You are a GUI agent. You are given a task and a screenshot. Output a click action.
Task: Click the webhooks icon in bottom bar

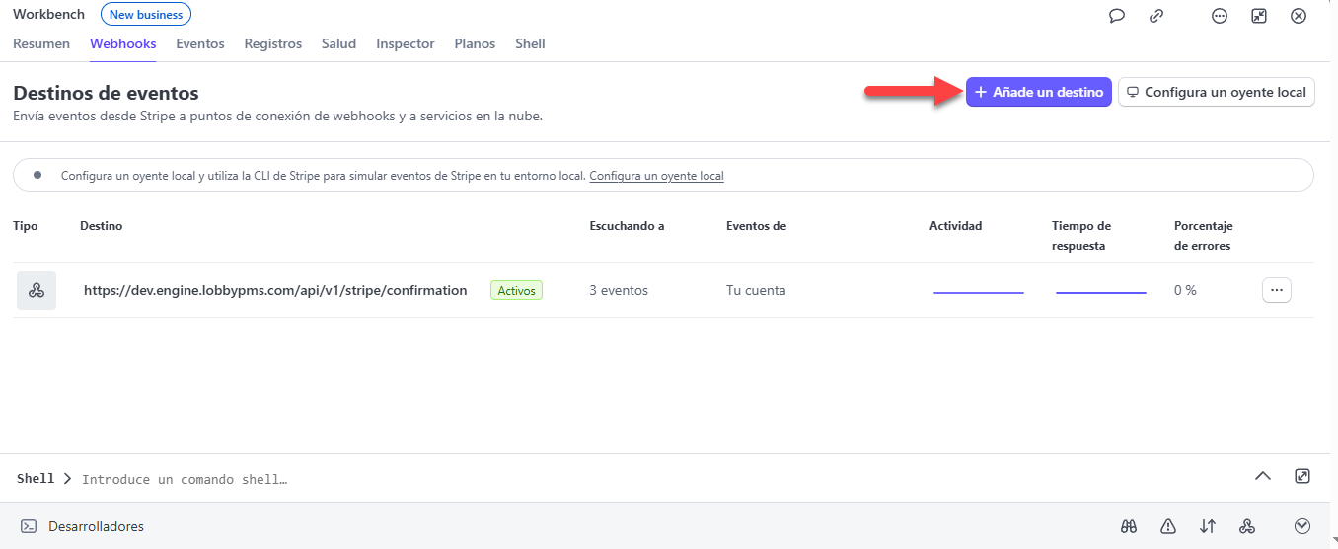tap(1246, 526)
